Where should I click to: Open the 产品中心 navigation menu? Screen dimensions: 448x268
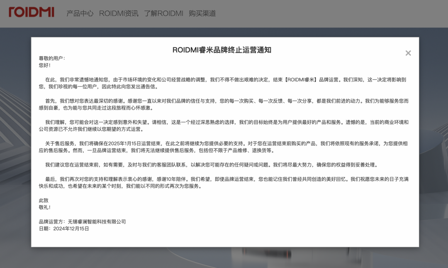[x=80, y=13]
